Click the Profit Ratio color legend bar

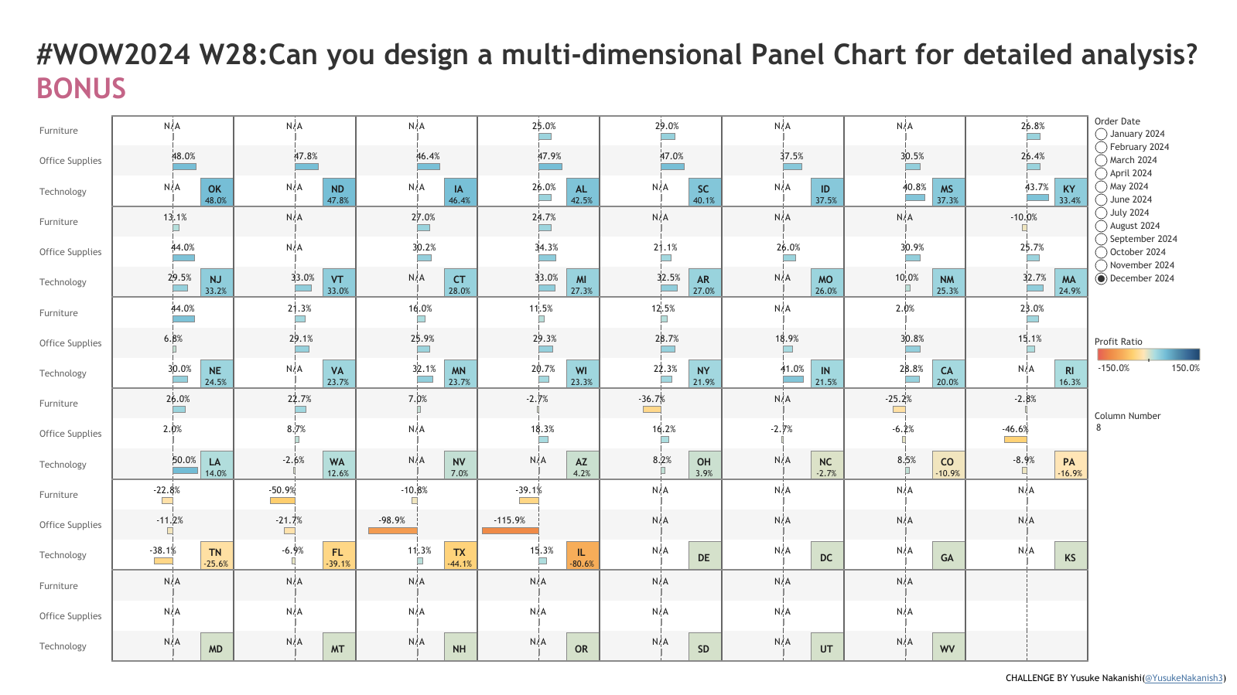click(x=1148, y=355)
